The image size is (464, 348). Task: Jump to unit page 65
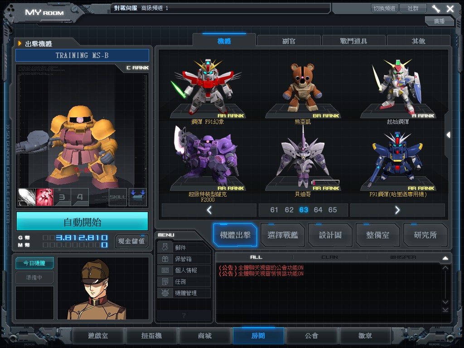pyautogui.click(x=333, y=210)
